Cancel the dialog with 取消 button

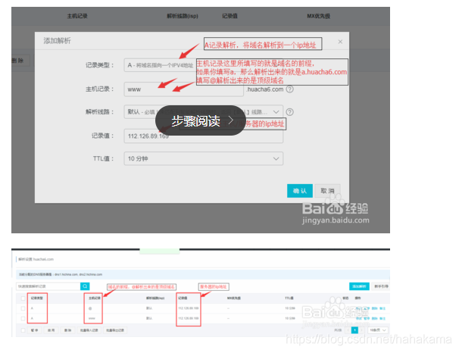coord(327,191)
